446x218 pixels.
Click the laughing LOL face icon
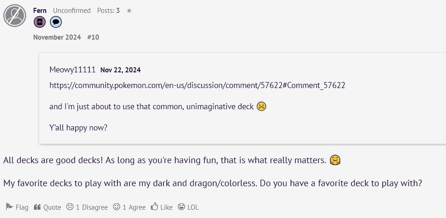(x=181, y=206)
